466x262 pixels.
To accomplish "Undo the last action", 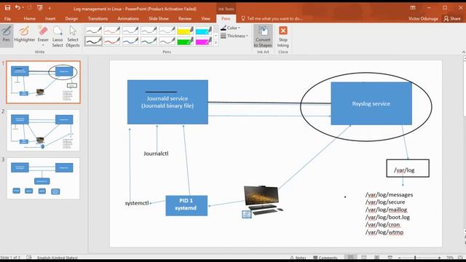I will [17, 8].
